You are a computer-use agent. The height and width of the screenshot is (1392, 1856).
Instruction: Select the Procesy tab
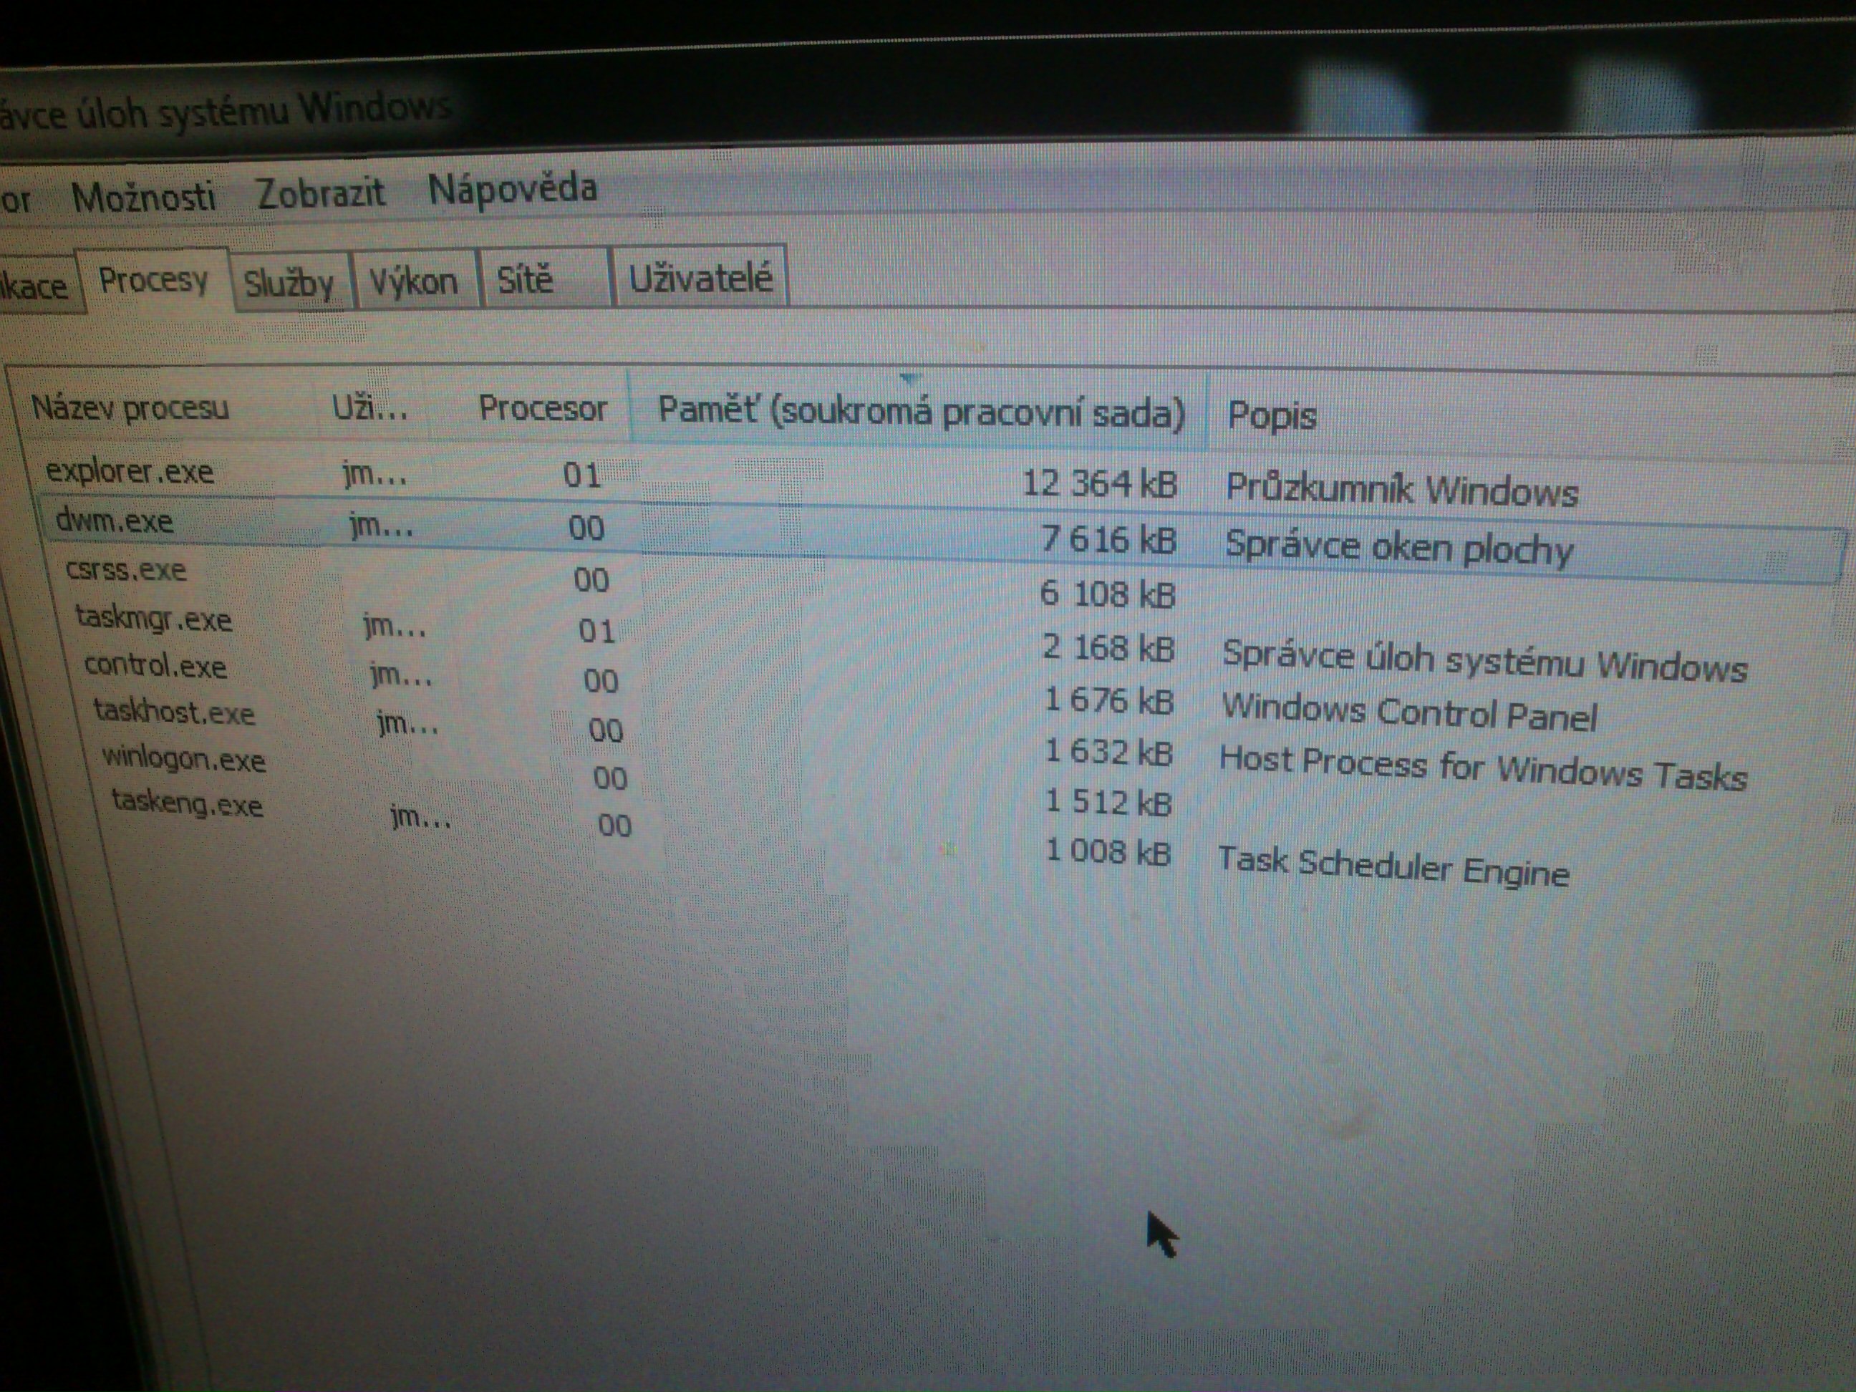[x=153, y=280]
